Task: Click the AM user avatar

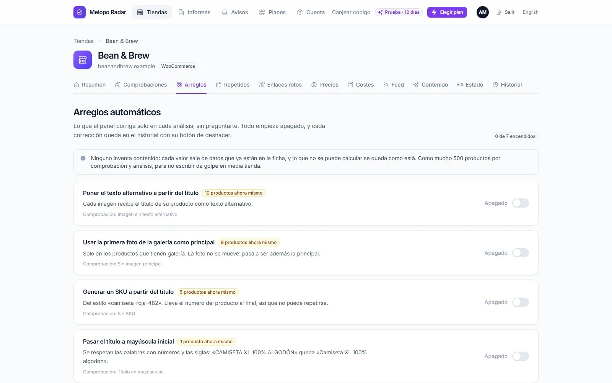Action: pos(483,12)
